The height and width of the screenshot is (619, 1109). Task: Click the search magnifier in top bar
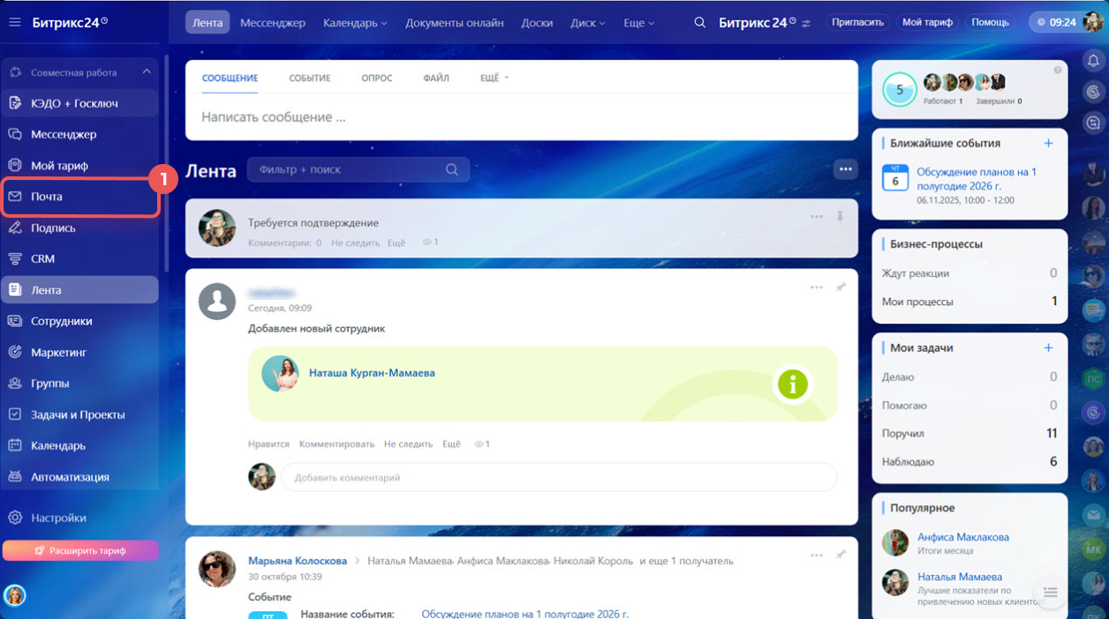pyautogui.click(x=699, y=23)
